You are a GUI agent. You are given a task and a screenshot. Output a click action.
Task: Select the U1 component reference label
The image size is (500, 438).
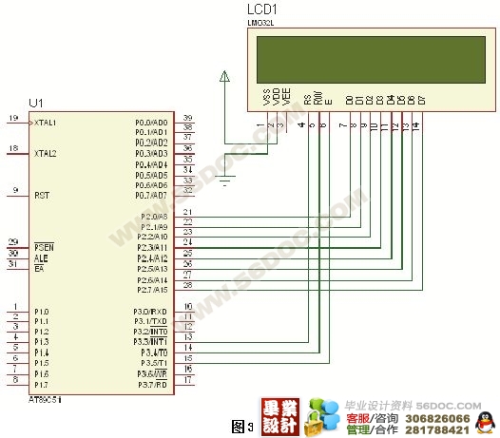(36, 103)
